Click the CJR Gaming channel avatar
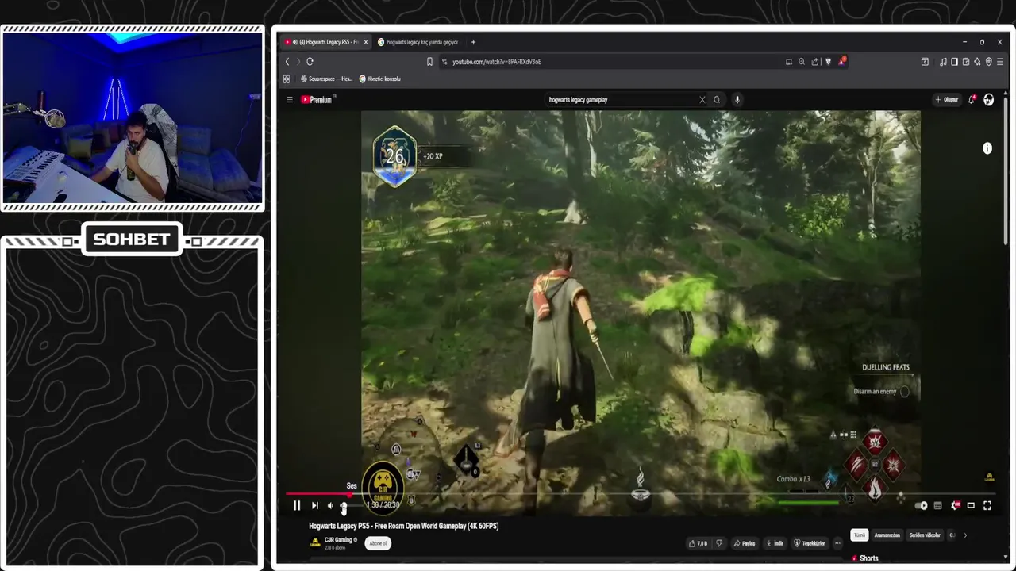 (x=315, y=543)
